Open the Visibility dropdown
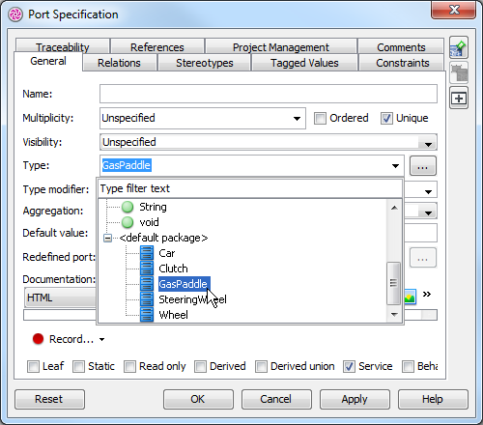The height and width of the screenshot is (425, 483). coord(428,142)
